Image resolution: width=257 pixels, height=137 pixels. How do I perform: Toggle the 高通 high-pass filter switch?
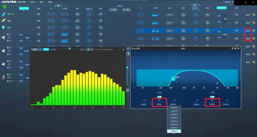pyautogui.click(x=159, y=97)
